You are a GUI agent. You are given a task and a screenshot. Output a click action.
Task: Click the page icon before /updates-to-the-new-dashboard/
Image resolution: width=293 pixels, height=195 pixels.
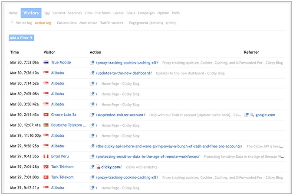coord(92,73)
